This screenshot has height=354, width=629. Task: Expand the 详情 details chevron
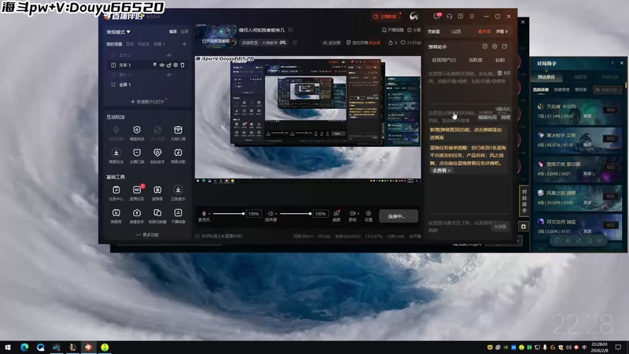click(502, 31)
